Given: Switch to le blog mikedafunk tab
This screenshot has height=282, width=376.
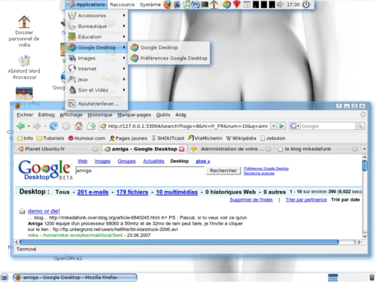Looking at the screenshot, I should (317, 149).
